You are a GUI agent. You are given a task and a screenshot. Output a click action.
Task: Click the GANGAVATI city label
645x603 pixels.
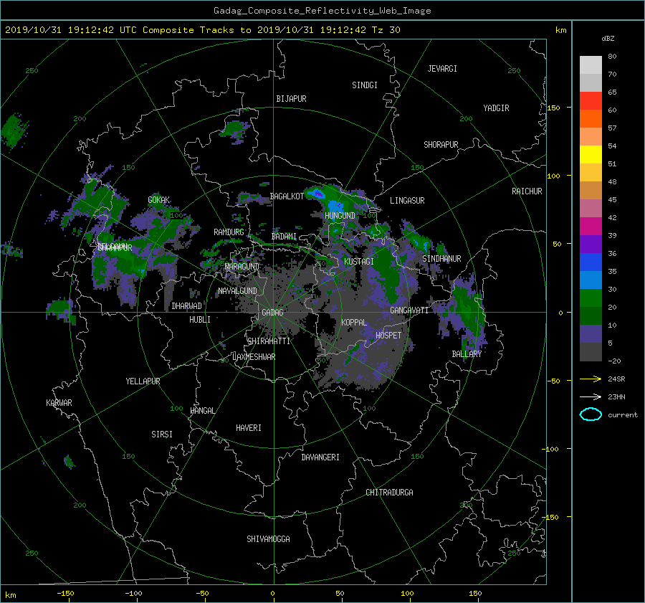coord(409,310)
